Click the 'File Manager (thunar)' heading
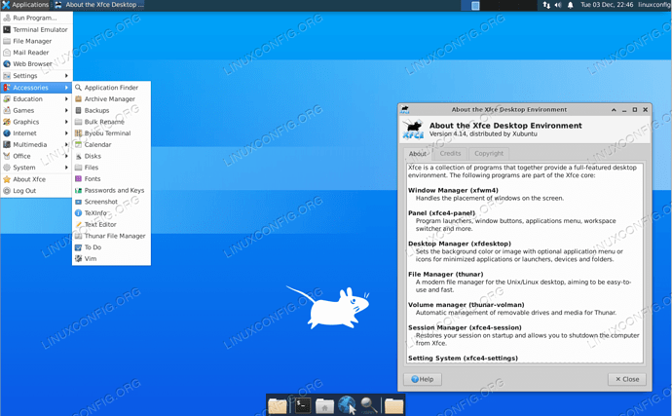The image size is (672, 416). point(446,274)
